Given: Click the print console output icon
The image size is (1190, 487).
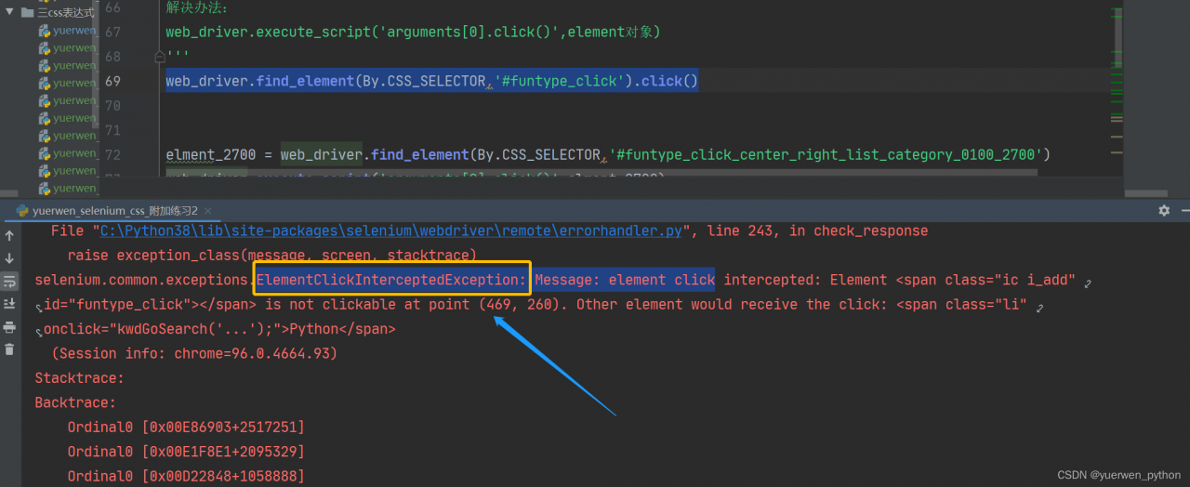Looking at the screenshot, I should point(9,327).
